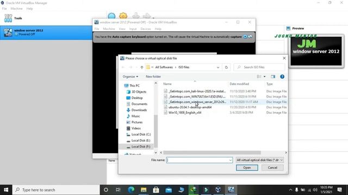
Task: Open Machine menu in VirtualBox Manager
Action: 16,9
